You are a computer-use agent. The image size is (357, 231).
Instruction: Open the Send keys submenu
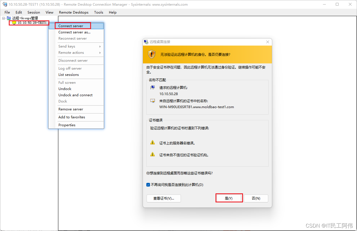(x=67, y=46)
